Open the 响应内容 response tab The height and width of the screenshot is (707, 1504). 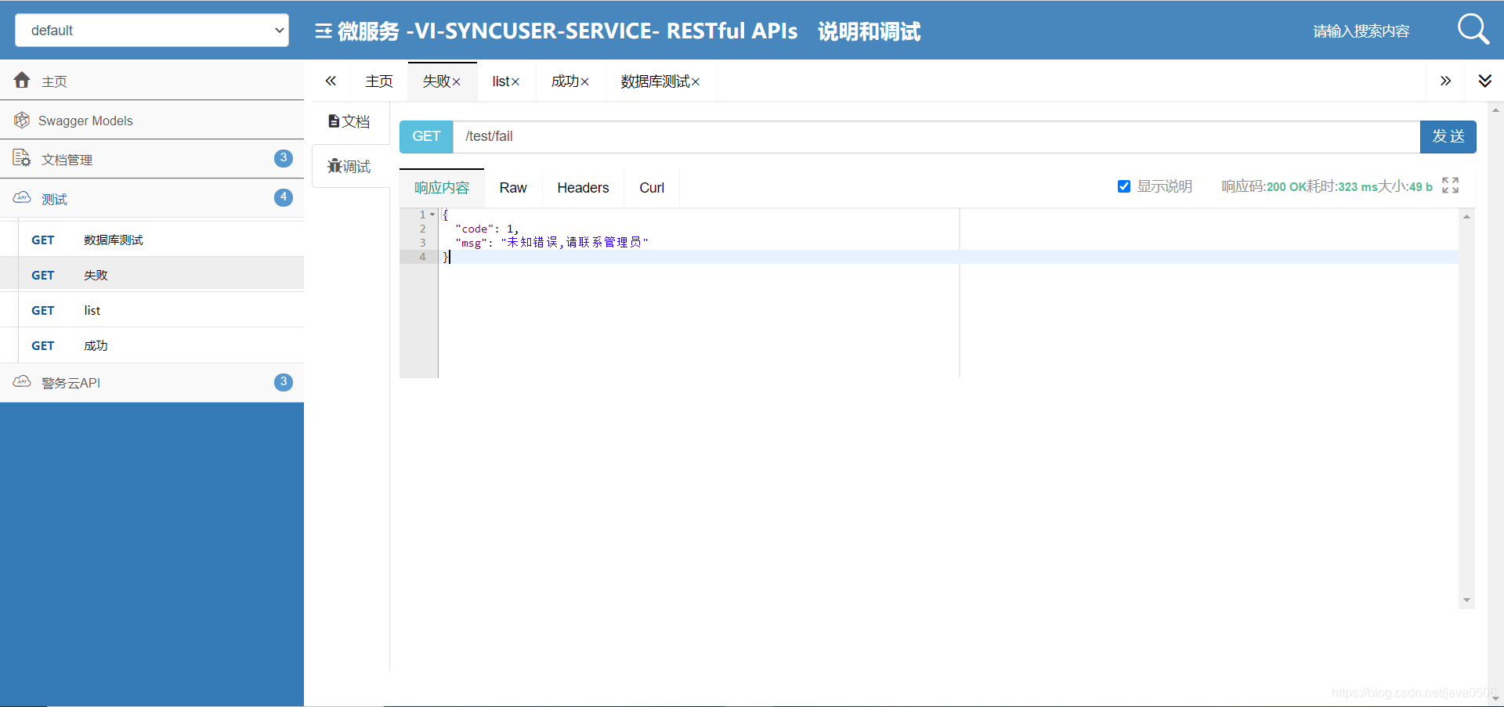[442, 188]
